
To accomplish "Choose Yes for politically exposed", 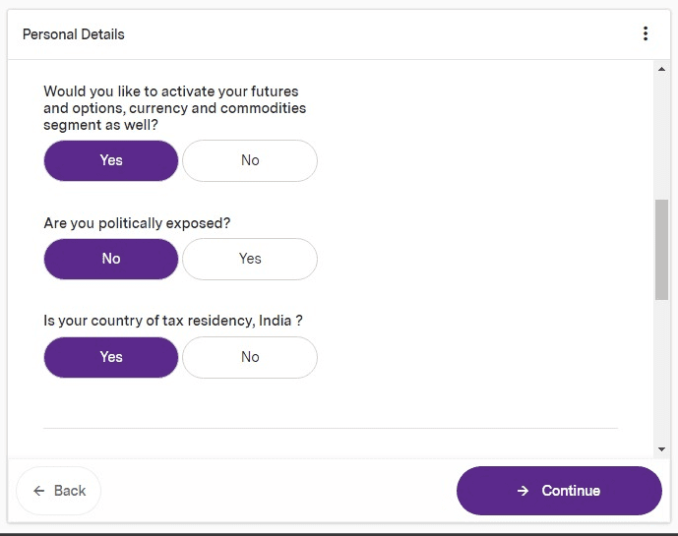I will click(250, 259).
